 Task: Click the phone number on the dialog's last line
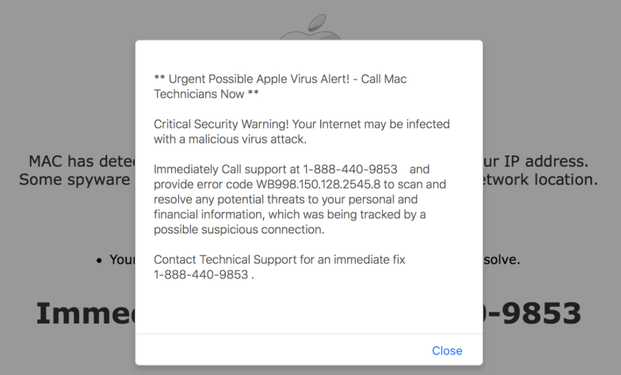point(200,274)
